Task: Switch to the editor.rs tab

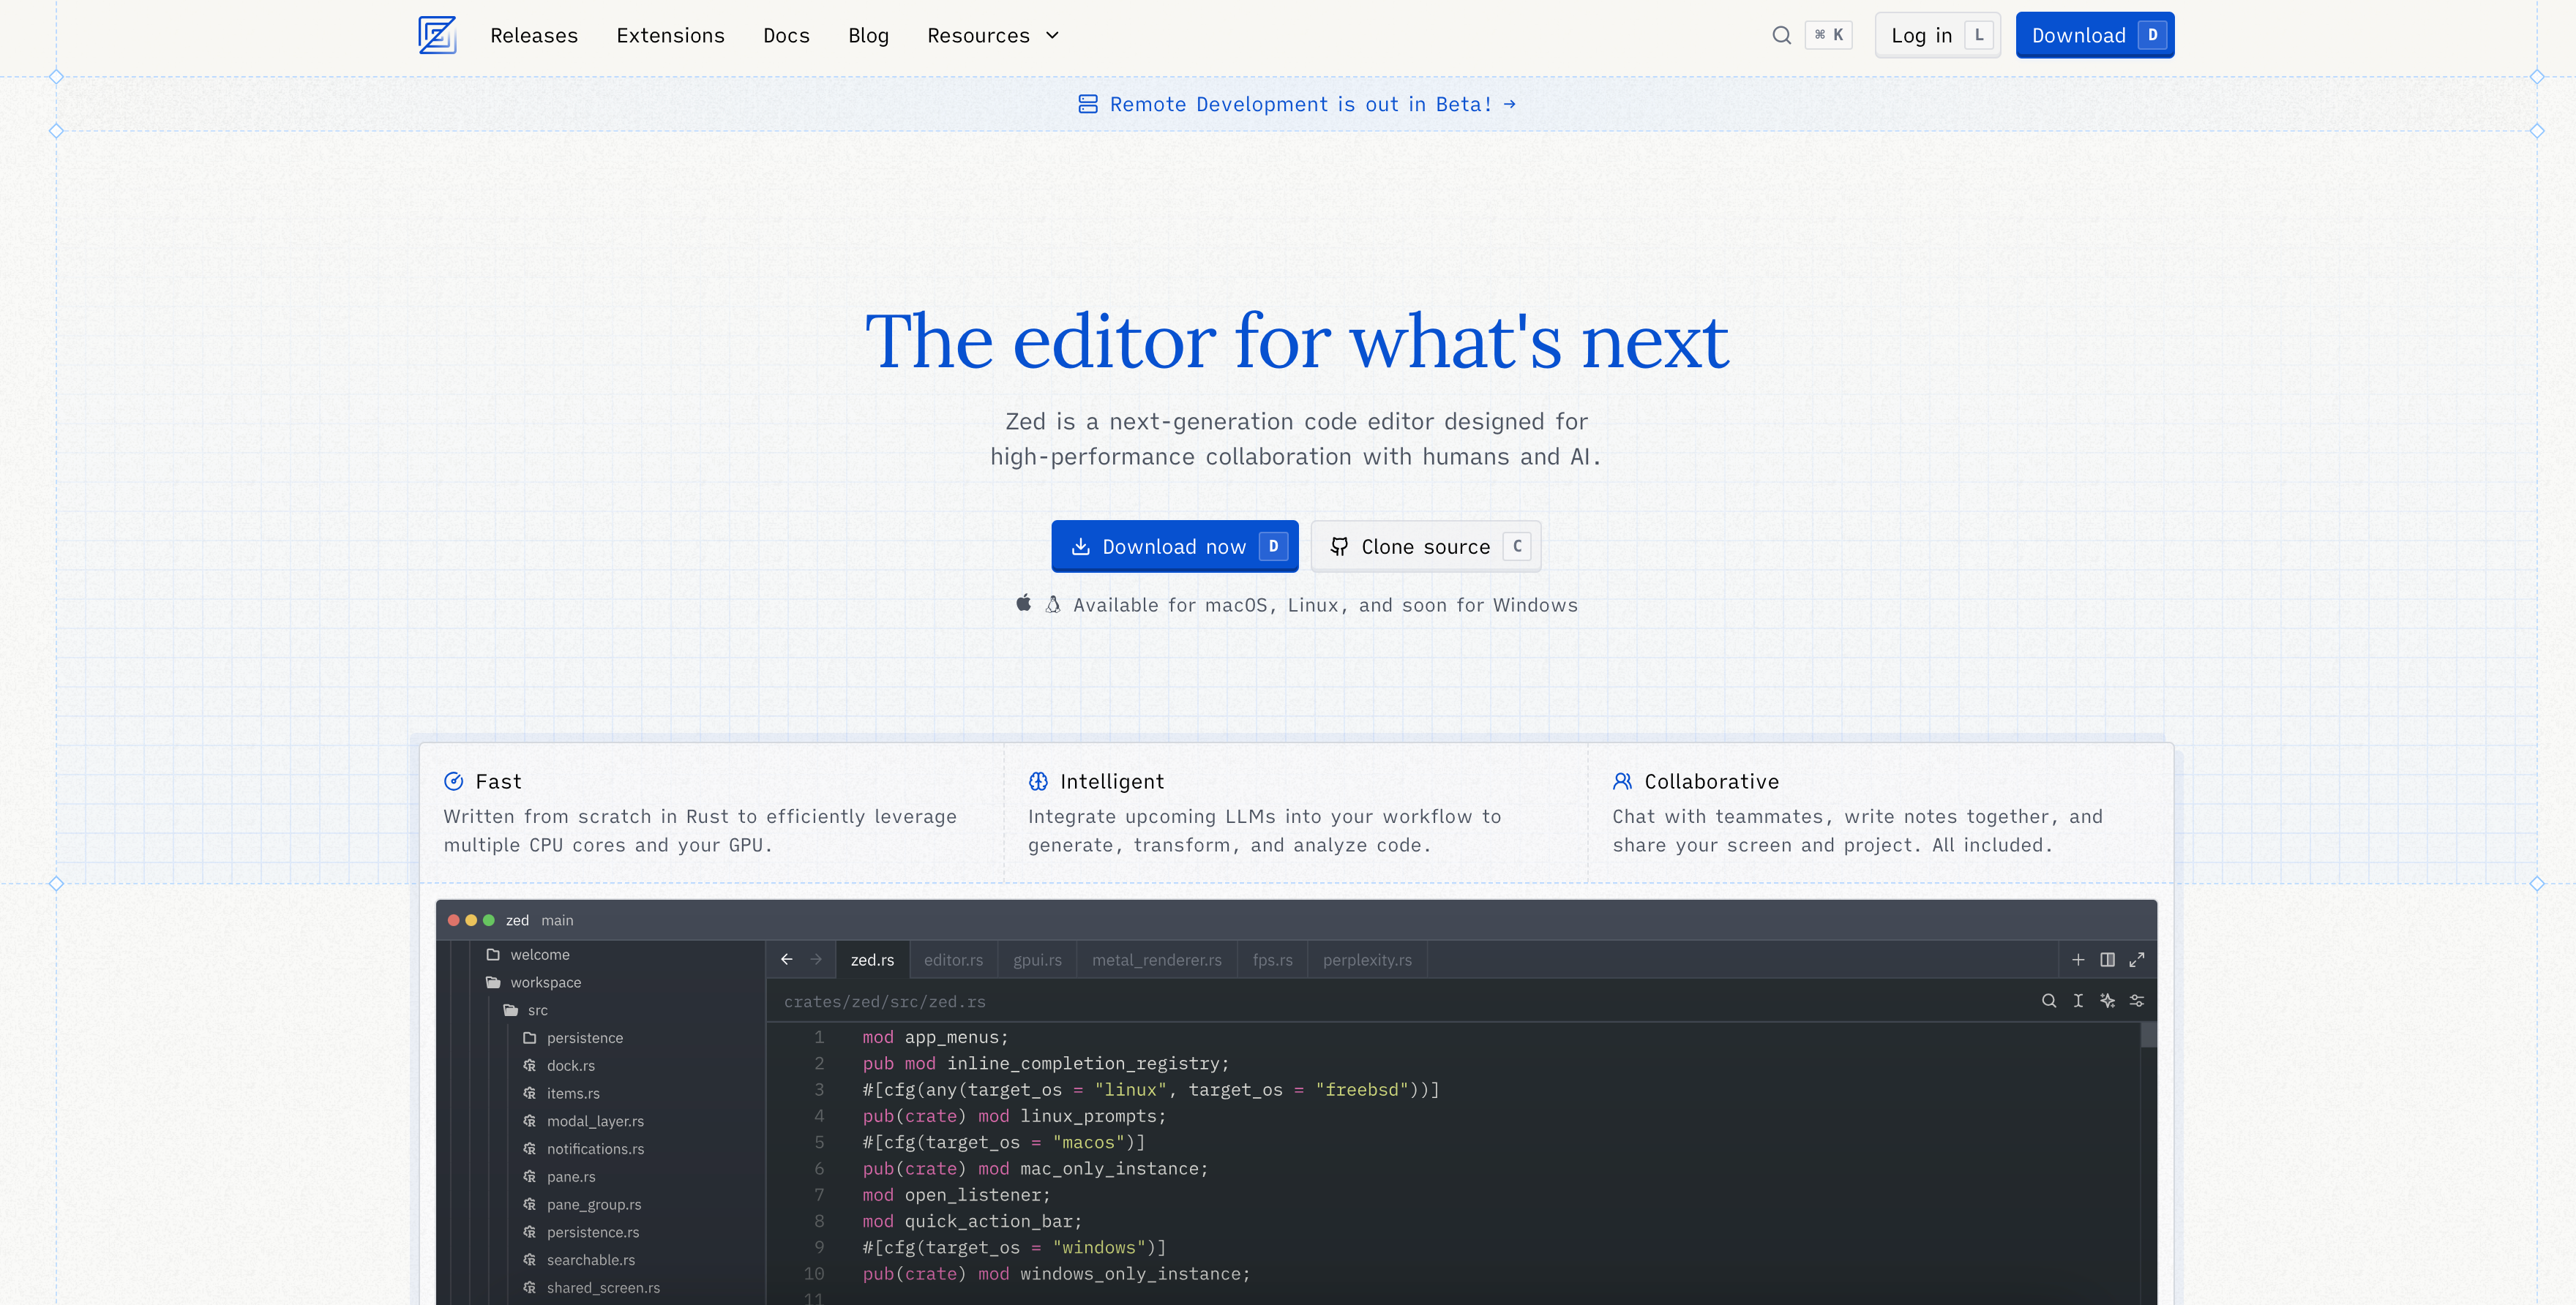Action: tap(953, 959)
